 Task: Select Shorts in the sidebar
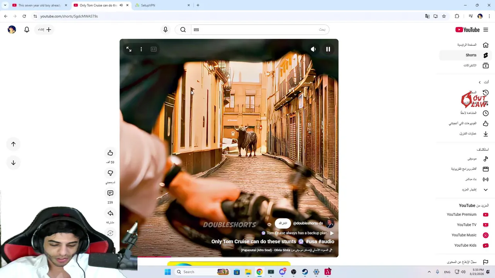[466, 55]
